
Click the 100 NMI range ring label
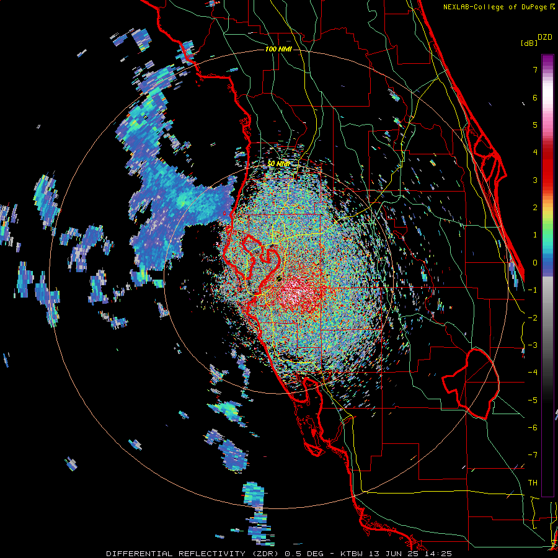pyautogui.click(x=278, y=49)
